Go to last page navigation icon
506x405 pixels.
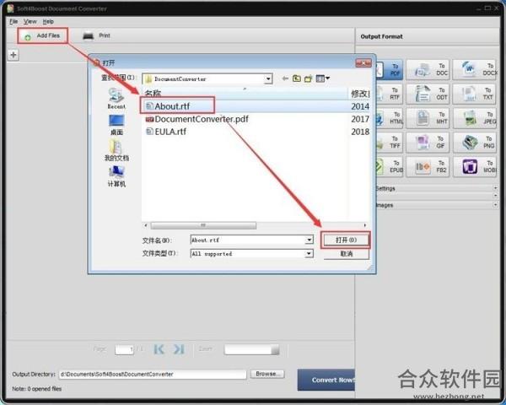(x=179, y=349)
